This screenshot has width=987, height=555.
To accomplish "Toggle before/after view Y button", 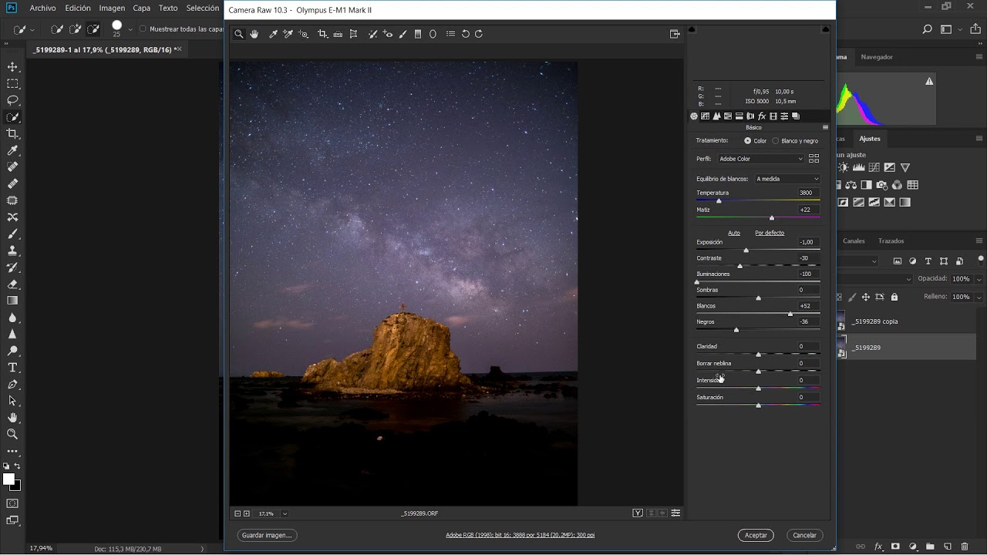I will [638, 513].
